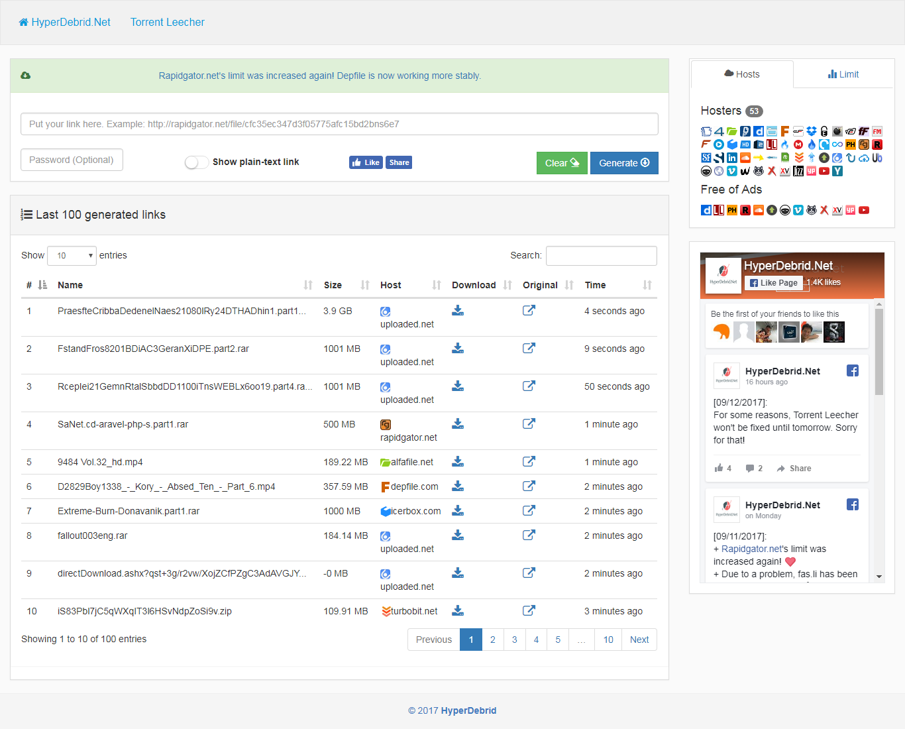Open original link for directDownload.ashx entry
This screenshot has height=729, width=905.
pos(529,573)
